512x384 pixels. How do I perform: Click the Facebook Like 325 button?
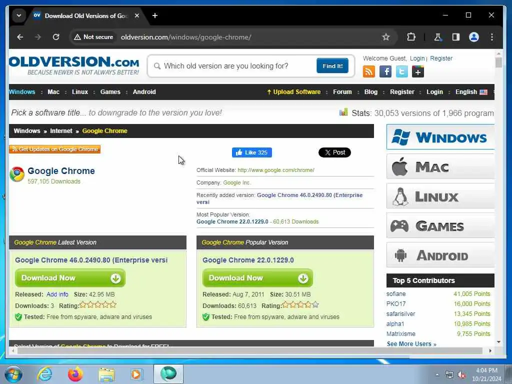point(252,152)
